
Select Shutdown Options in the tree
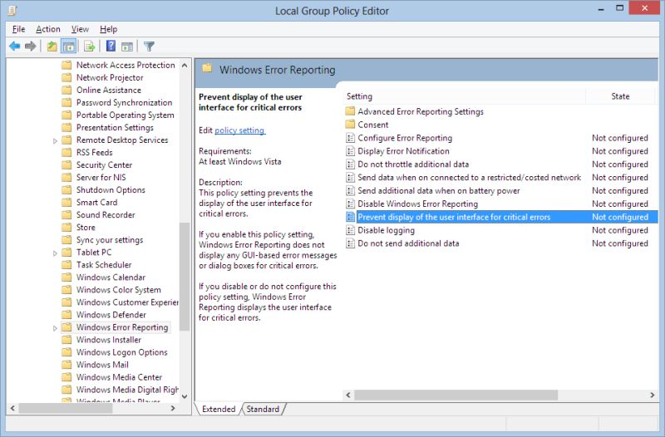[x=111, y=190]
